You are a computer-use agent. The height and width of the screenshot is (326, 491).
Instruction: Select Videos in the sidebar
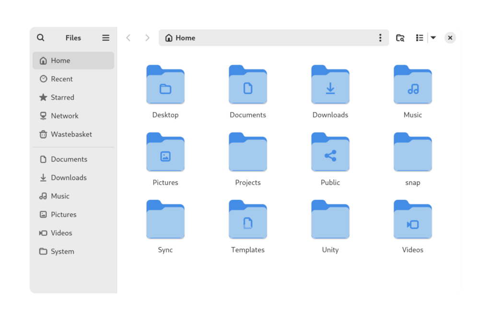tap(59, 233)
